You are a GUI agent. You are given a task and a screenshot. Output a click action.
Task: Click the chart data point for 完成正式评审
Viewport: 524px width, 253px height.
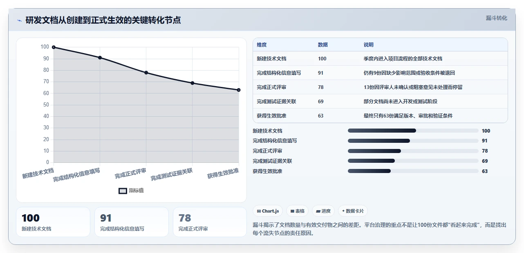click(x=146, y=73)
